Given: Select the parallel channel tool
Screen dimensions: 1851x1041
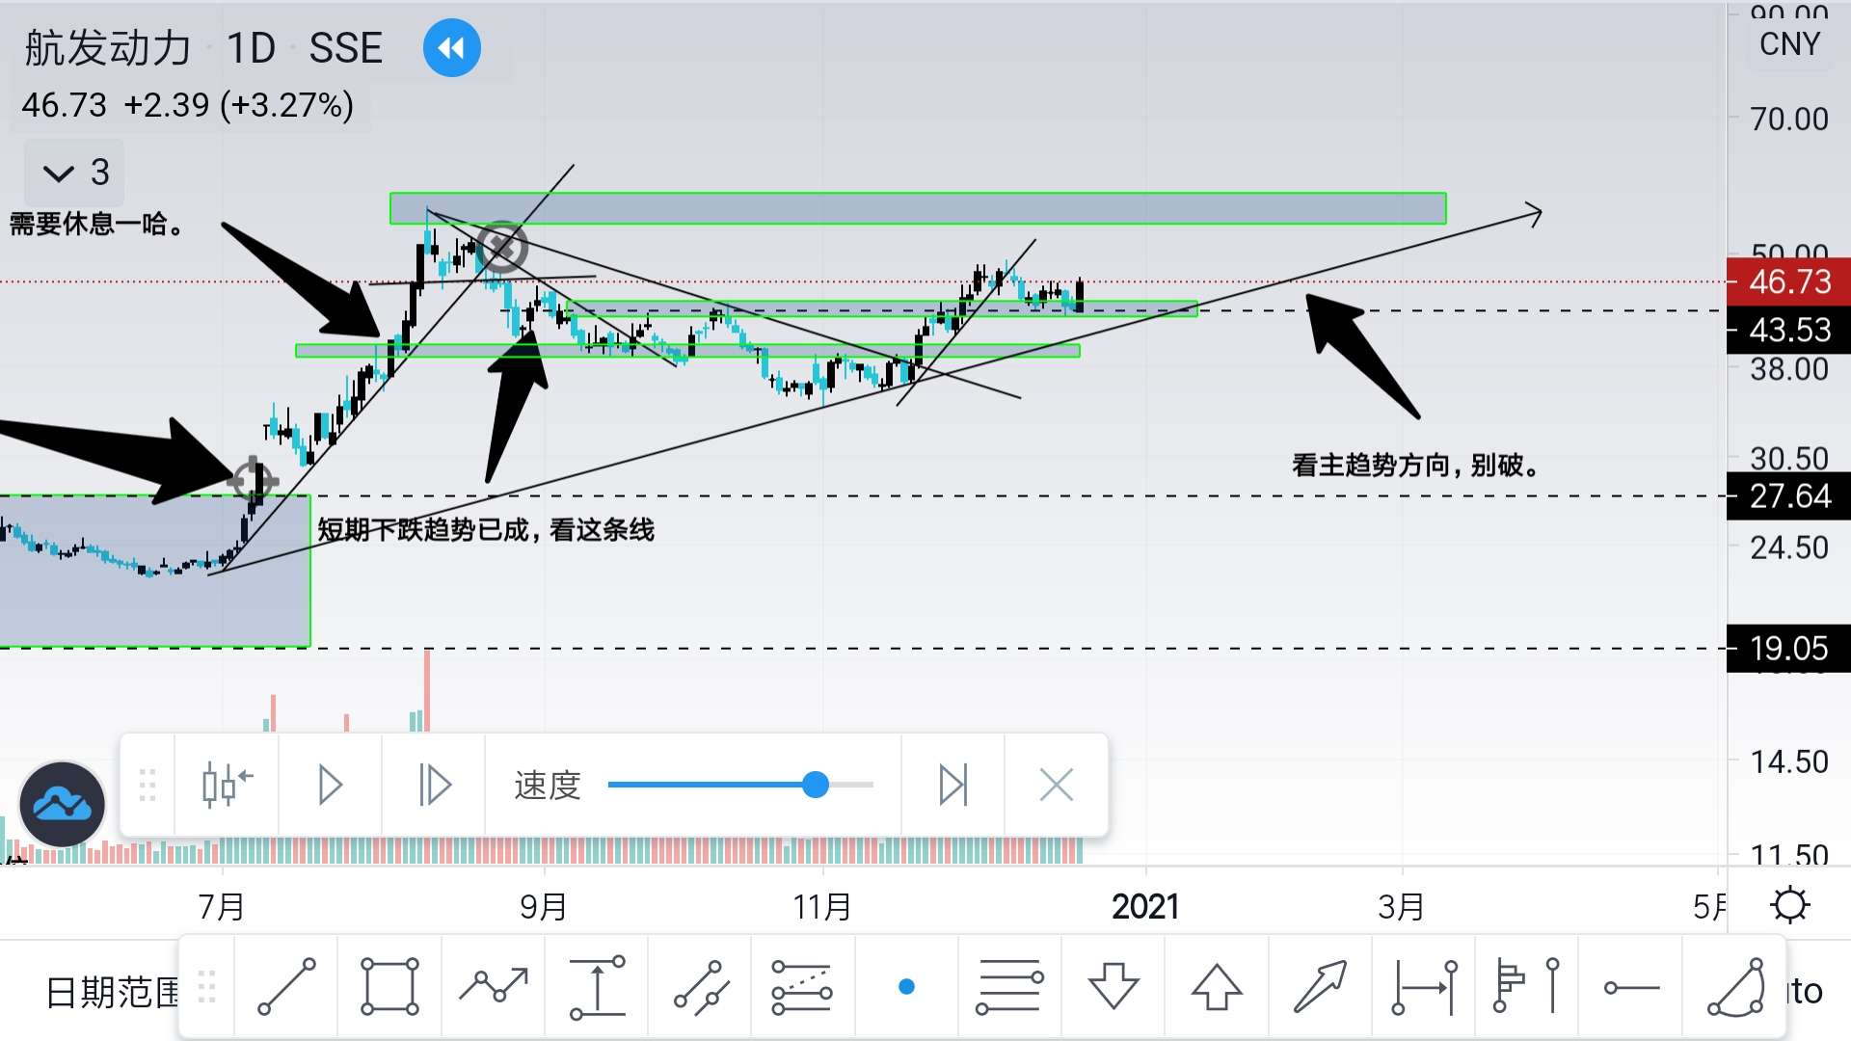Looking at the screenshot, I should tap(700, 986).
